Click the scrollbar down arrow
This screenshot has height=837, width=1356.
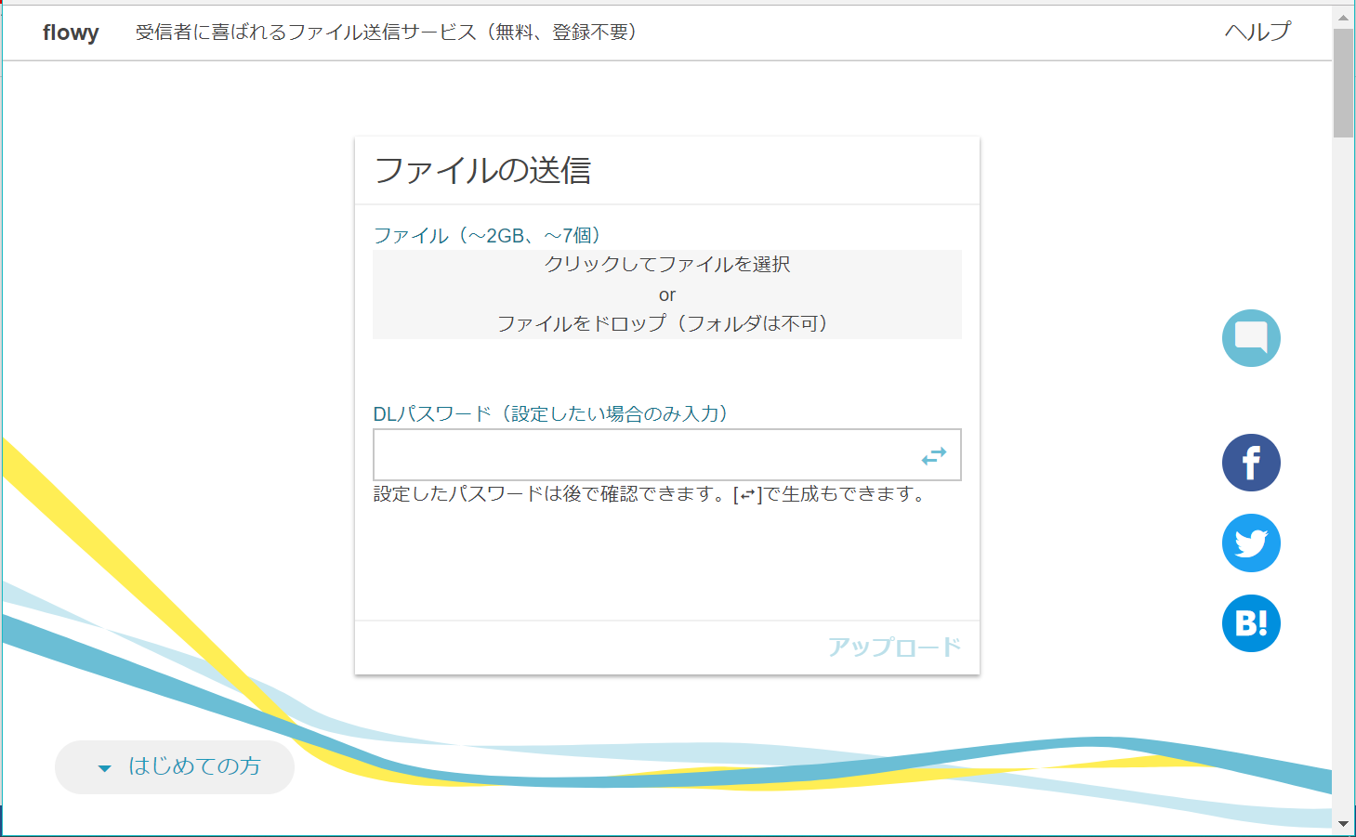[1343, 823]
